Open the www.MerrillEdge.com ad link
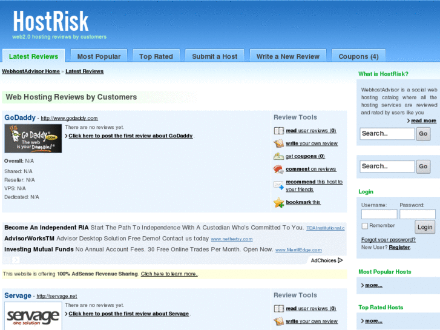 298,250
